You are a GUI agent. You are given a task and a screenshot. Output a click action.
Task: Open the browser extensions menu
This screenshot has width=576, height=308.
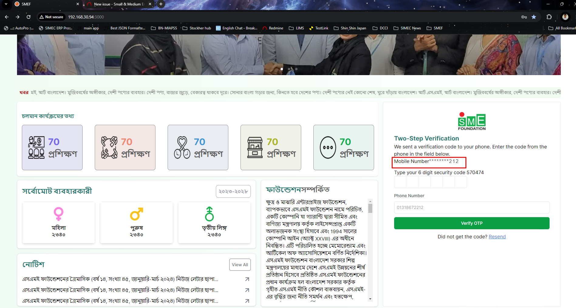coord(549,17)
